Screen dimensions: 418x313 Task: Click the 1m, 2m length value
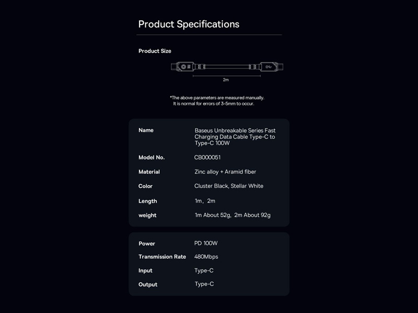205,201
